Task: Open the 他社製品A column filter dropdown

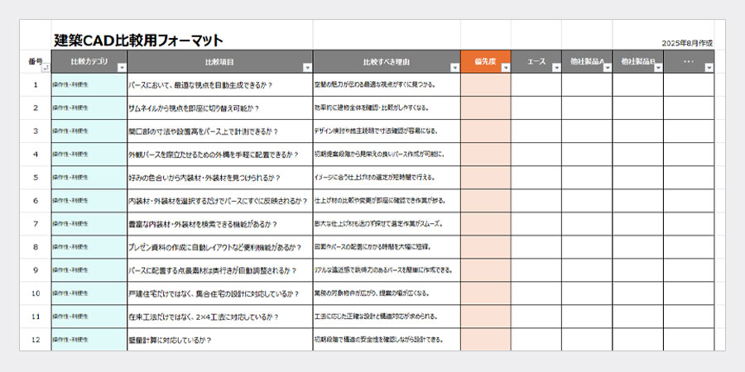Action: tap(607, 68)
